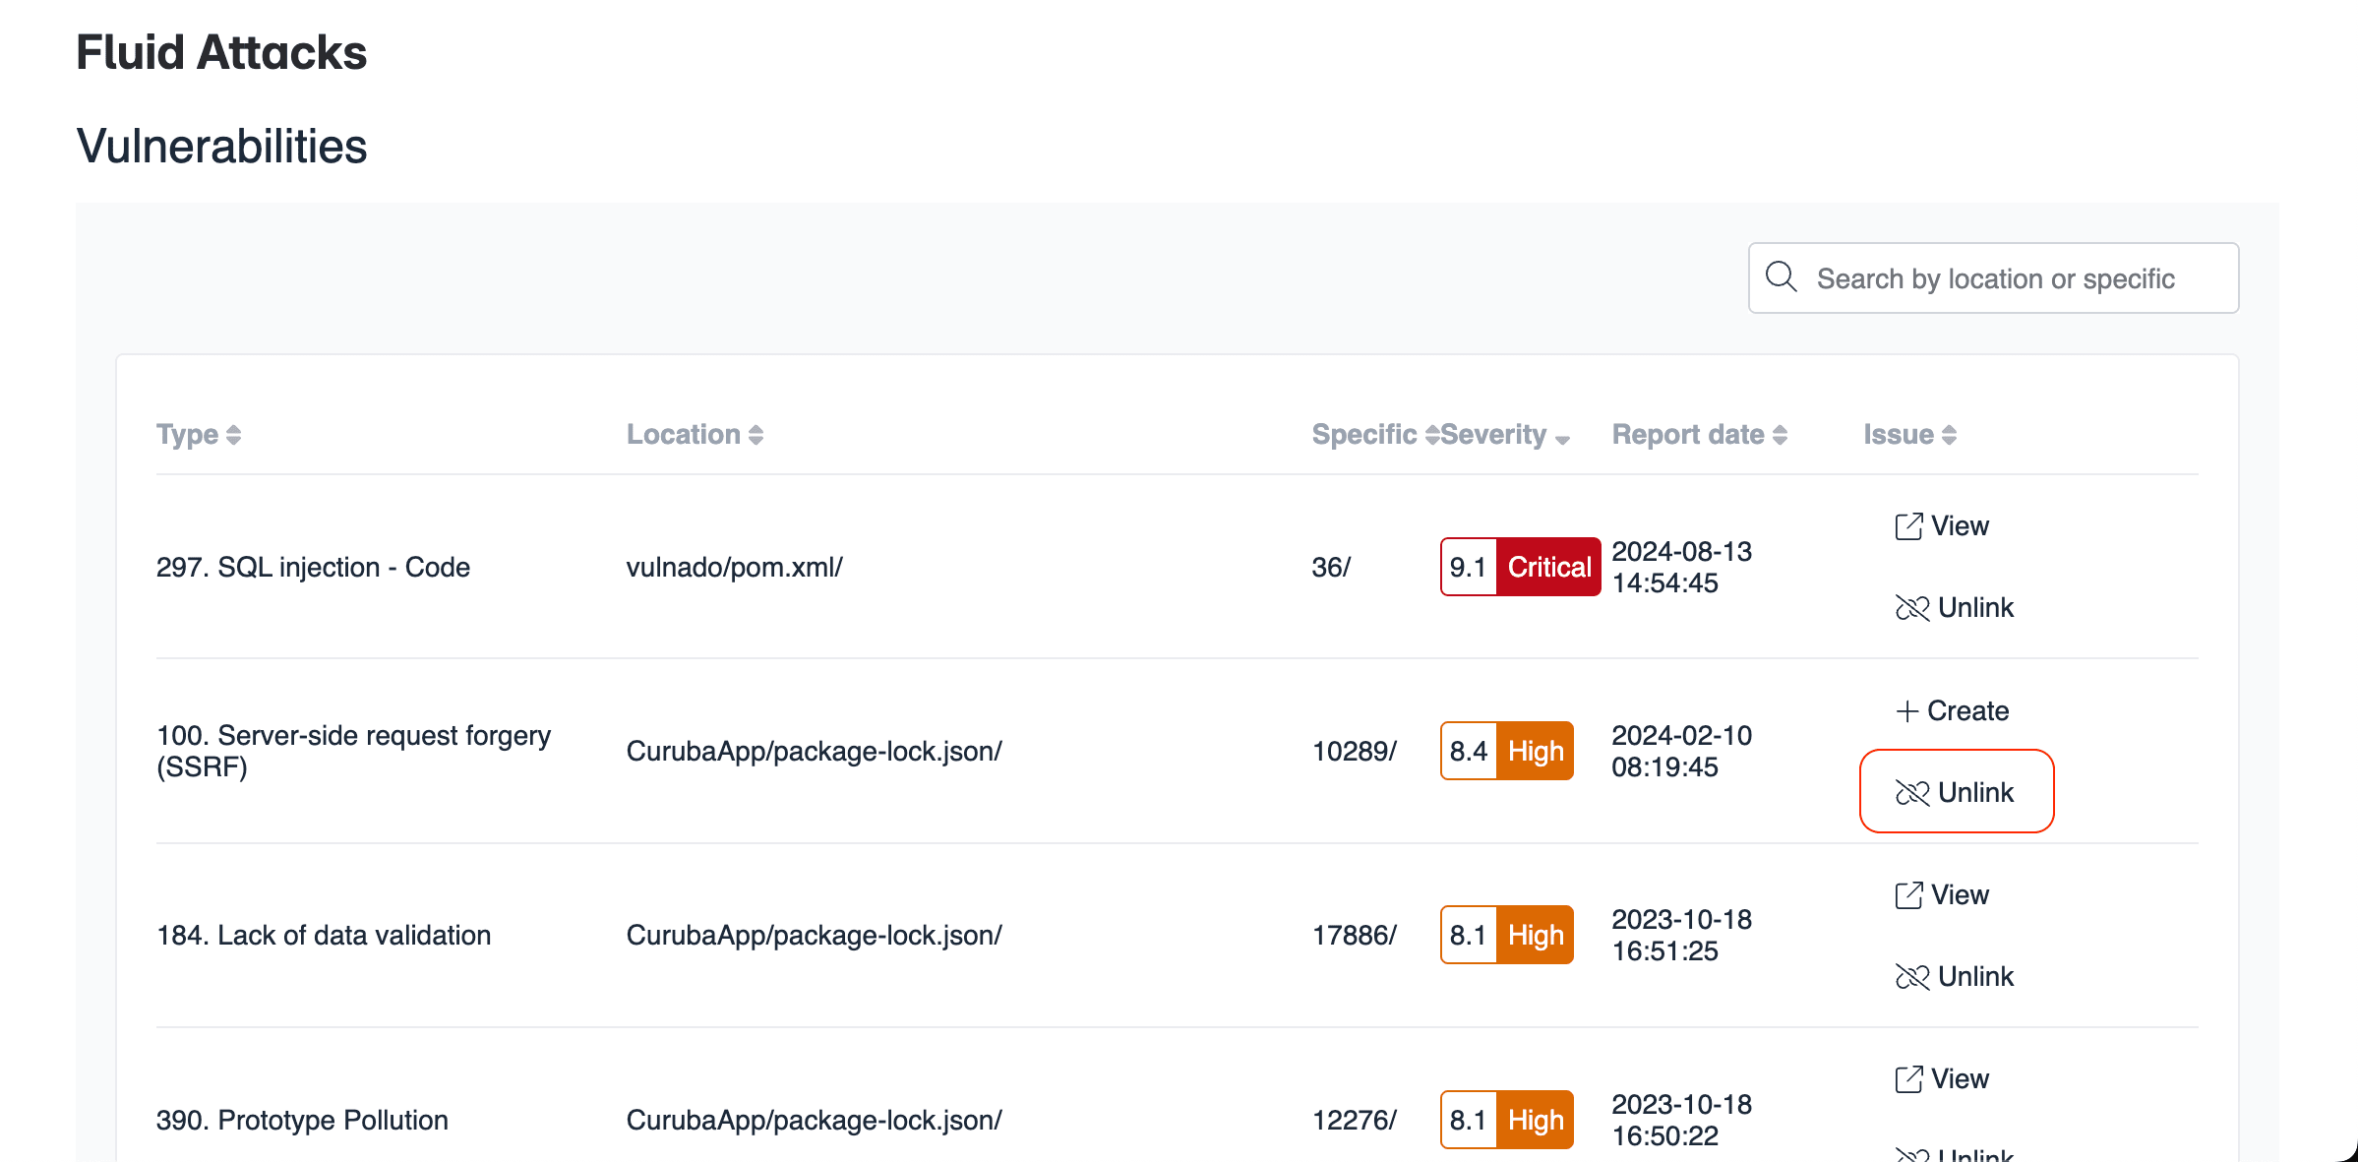Click report date '2024-08-13 14:54:45'
Viewport: 2358px width, 1162px height.
pos(1682,567)
